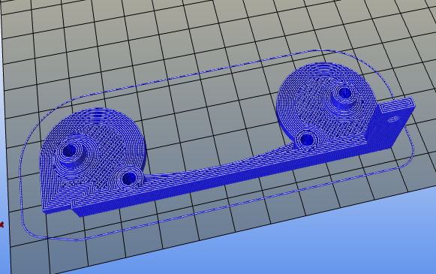Viewport: 436px width, 274px height.
Task: Select the center hole of right hub
Action: click(x=344, y=92)
